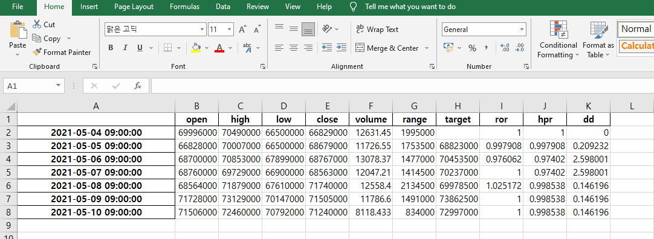The height and width of the screenshot is (239, 654).
Task: Select the Normal cell style
Action: pyautogui.click(x=636, y=29)
